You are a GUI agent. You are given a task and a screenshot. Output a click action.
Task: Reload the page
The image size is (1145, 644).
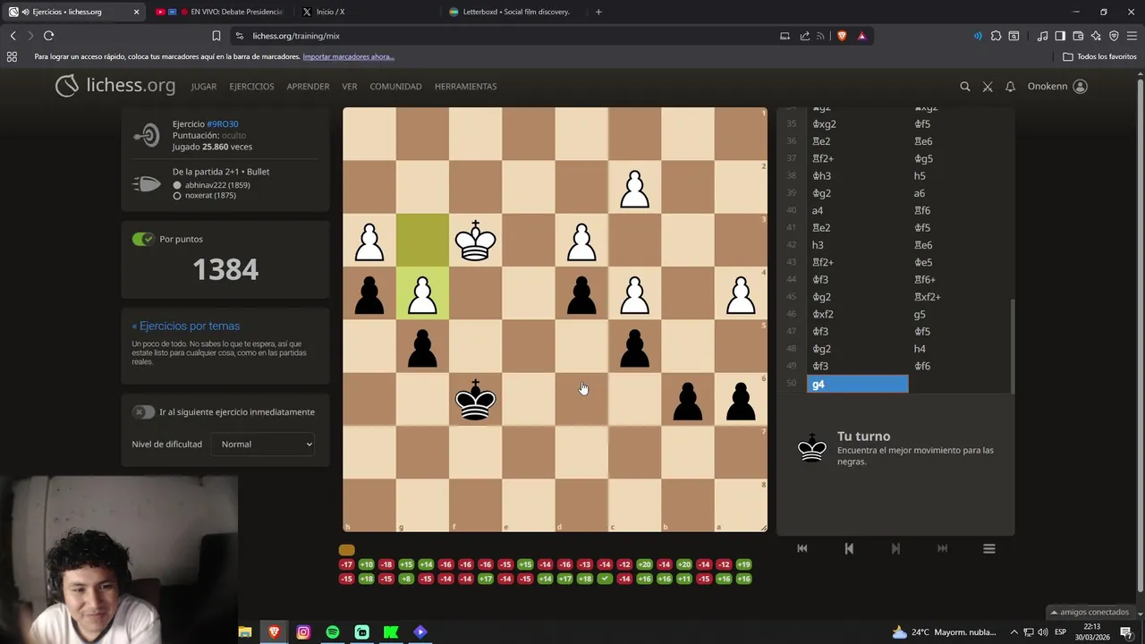click(48, 36)
